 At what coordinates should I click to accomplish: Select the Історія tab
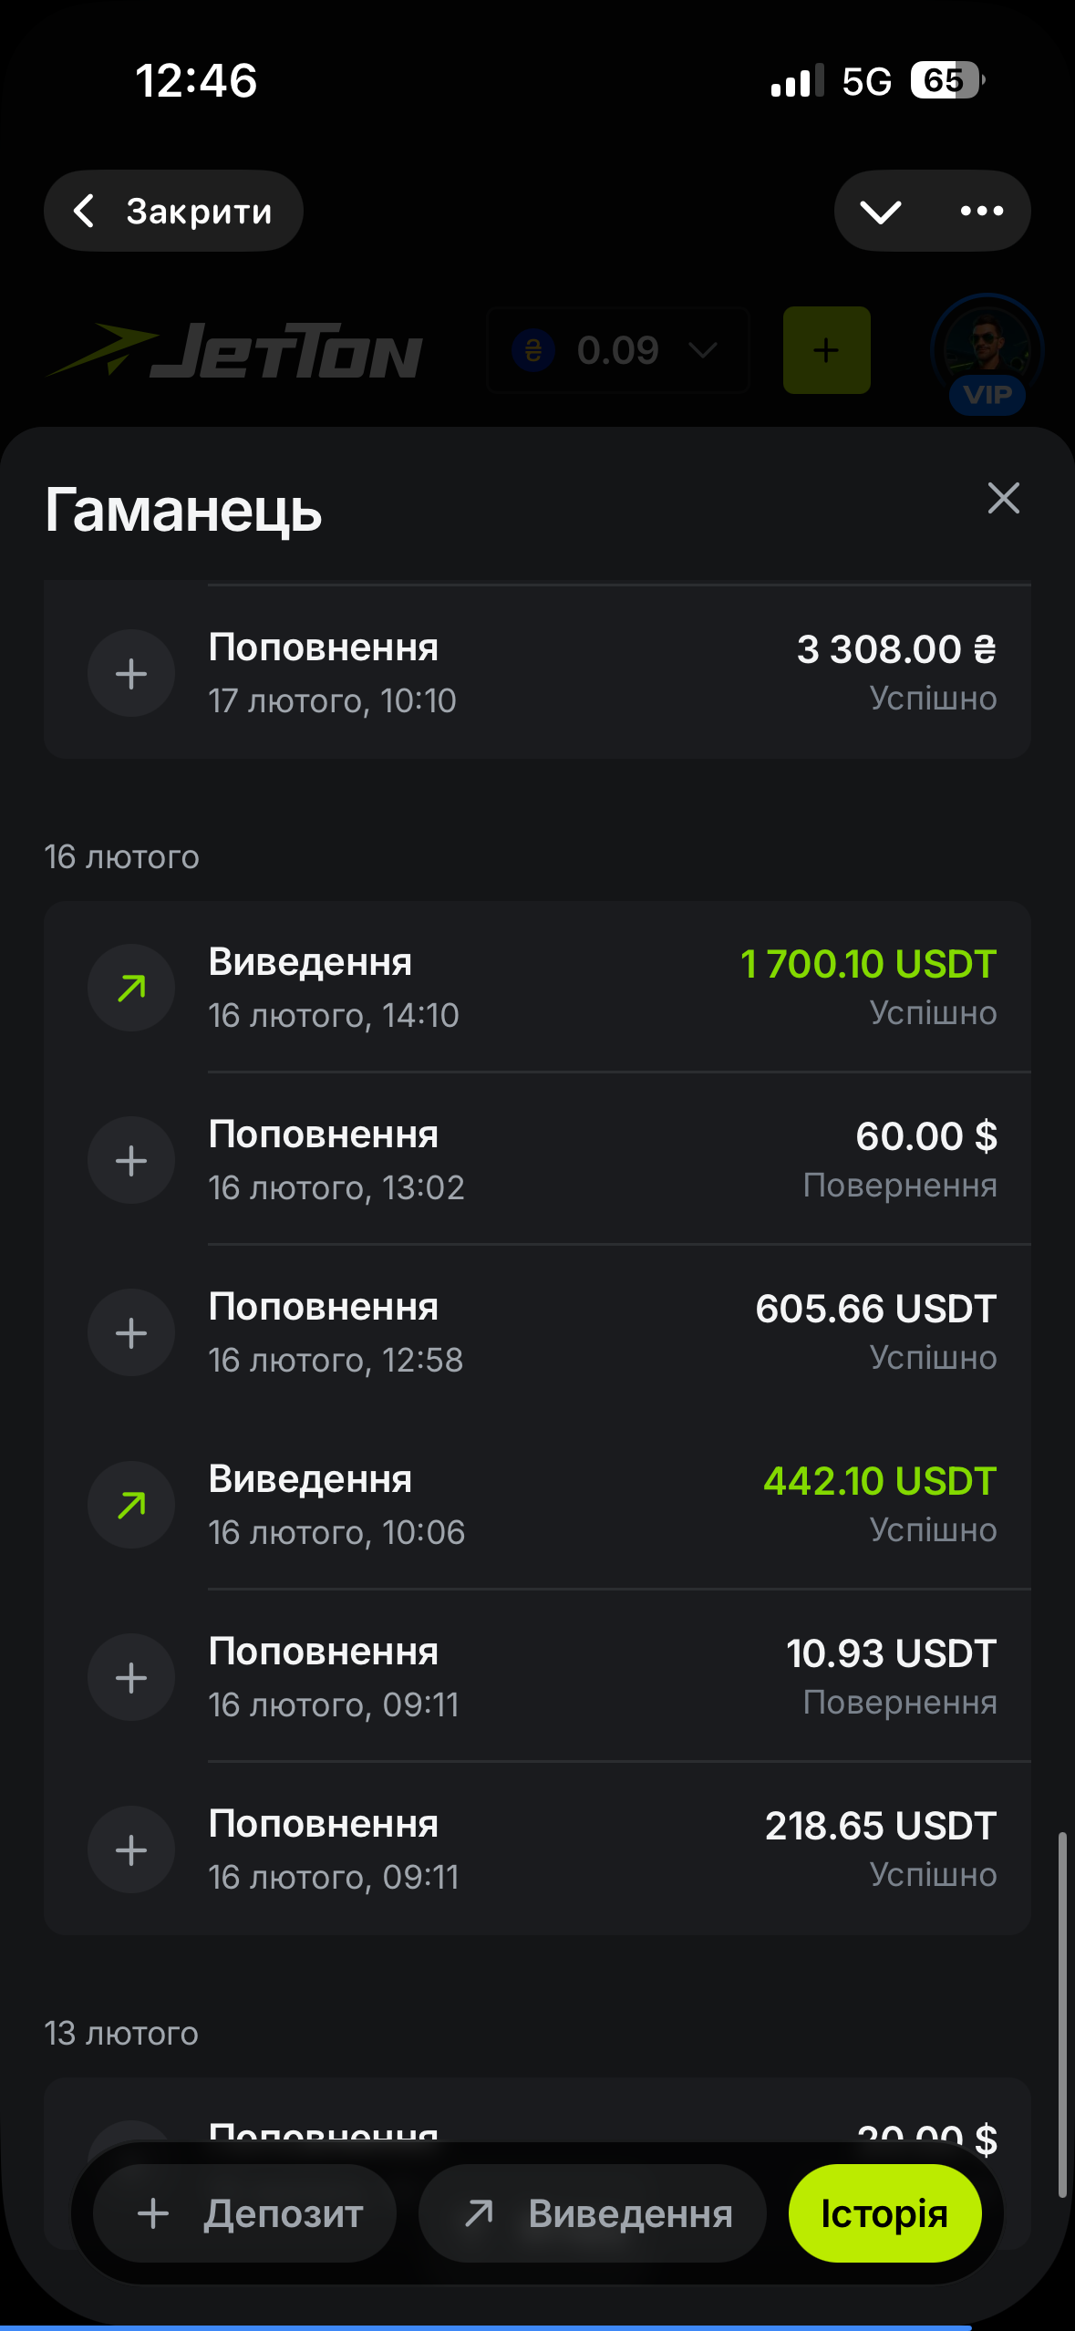(884, 2213)
